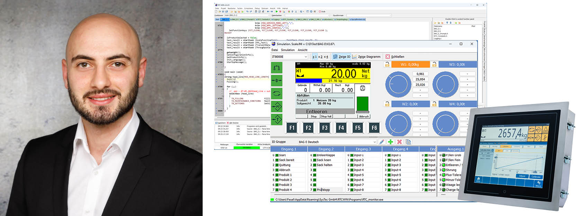The image size is (577, 216).
Task: Click the tare T green button
Action: 277,120
